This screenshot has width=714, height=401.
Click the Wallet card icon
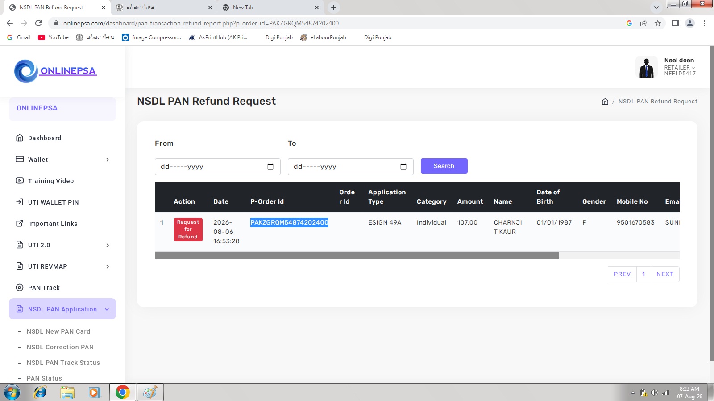[20, 159]
